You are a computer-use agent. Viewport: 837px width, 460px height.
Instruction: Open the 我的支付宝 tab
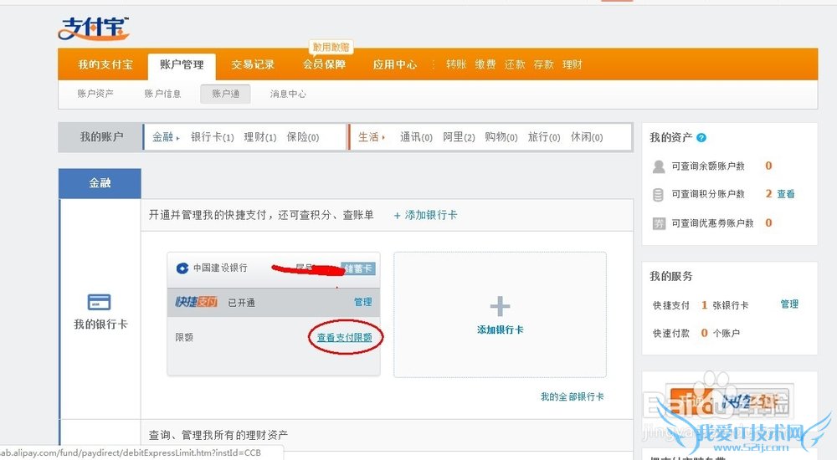click(105, 64)
